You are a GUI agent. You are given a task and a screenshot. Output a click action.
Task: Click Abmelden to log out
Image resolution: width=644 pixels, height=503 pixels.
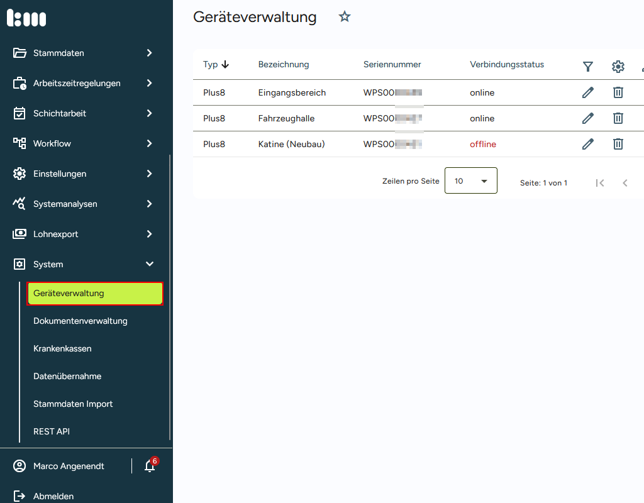click(53, 496)
